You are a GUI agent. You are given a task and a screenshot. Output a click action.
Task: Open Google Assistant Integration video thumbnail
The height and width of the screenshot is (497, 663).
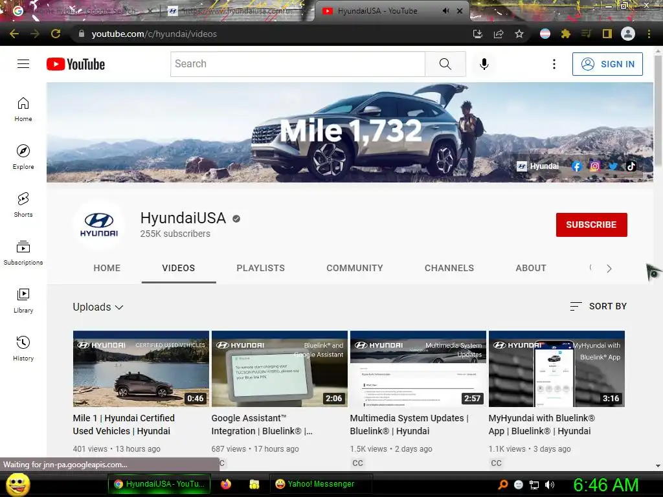tap(280, 368)
